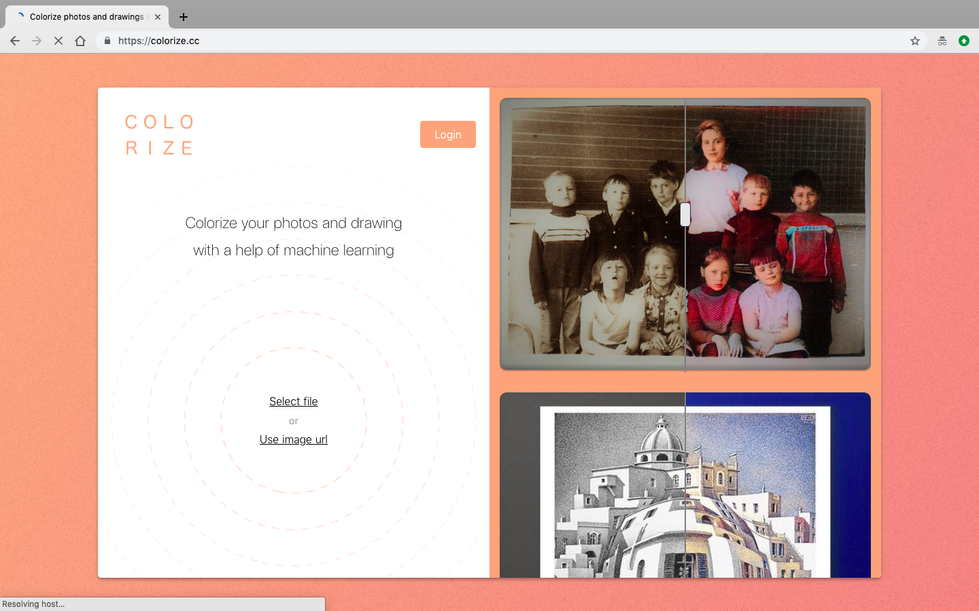Viewport: 979px width, 611px height.
Task: Stop page loading with the X icon
Action: pyautogui.click(x=58, y=41)
